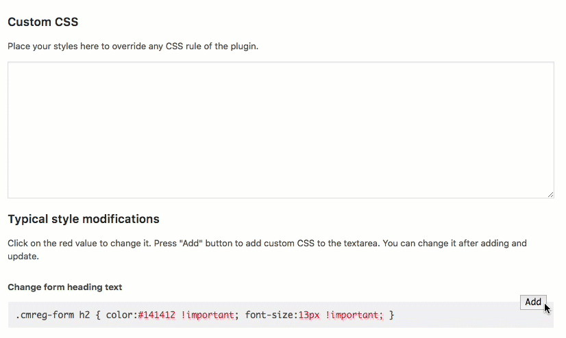
Task: Click the Typical style modifications heading
Action: click(x=84, y=219)
